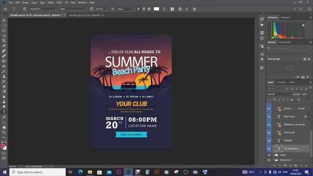
Task: Select the Hand tool
Action: 4,127
